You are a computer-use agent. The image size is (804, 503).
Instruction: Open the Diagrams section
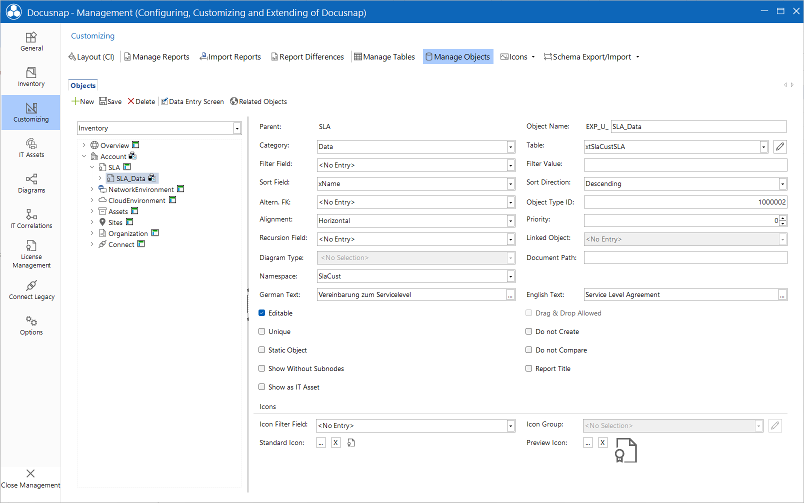point(31,183)
